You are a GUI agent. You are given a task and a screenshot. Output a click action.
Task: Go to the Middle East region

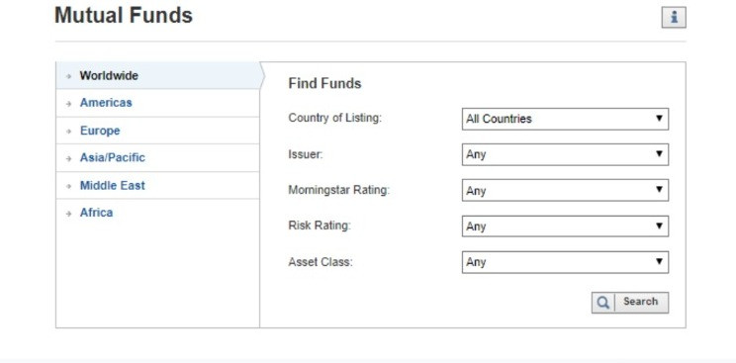(x=113, y=186)
